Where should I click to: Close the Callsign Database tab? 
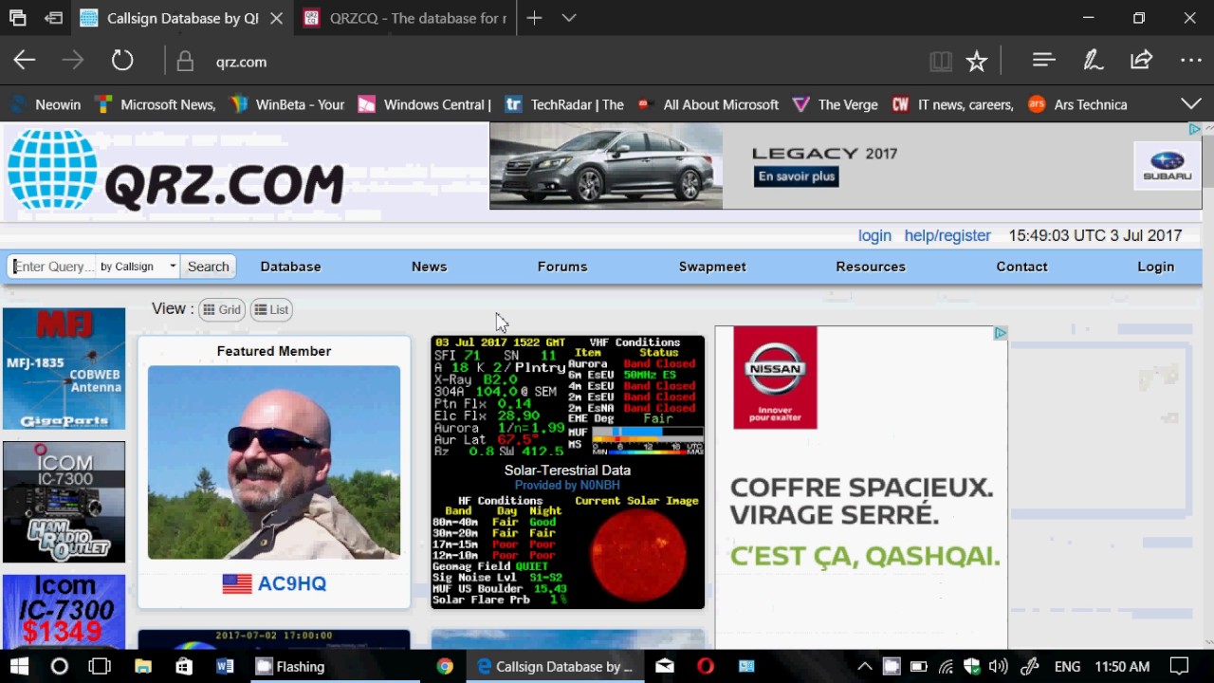pos(276,18)
